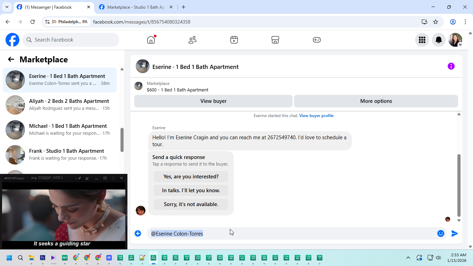This screenshot has height=266, width=473.
Task: Open the Facebook menu grid icon
Action: pos(422,40)
